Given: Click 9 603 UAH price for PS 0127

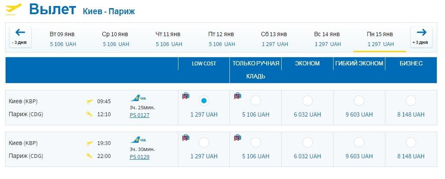Looking at the screenshot, I should pyautogui.click(x=359, y=115).
